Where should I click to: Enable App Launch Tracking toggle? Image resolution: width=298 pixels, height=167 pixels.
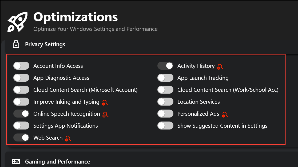(x=165, y=78)
